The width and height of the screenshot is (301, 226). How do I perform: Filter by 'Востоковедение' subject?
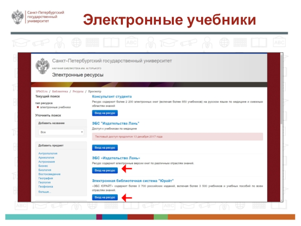[49, 174]
